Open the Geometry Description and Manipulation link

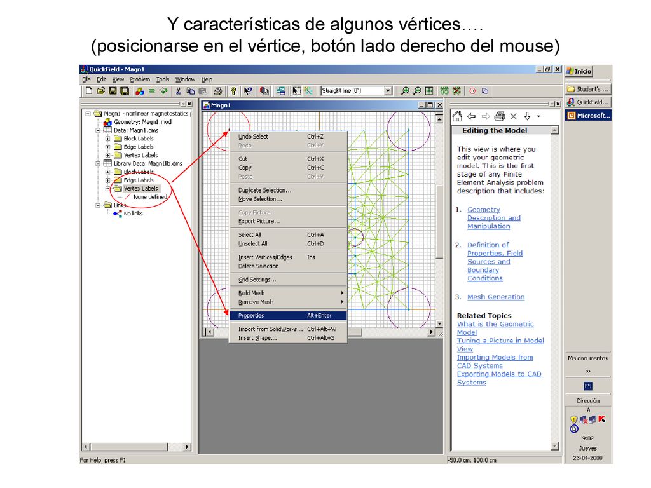(x=493, y=218)
